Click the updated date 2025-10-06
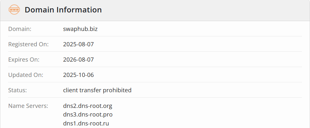The width and height of the screenshot is (310, 128). pyautogui.click(x=79, y=75)
